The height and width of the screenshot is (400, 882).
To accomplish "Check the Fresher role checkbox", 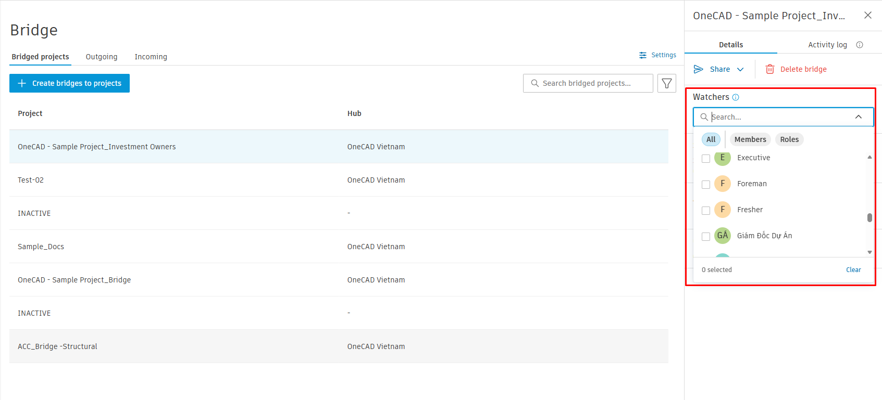I will 706,211.
